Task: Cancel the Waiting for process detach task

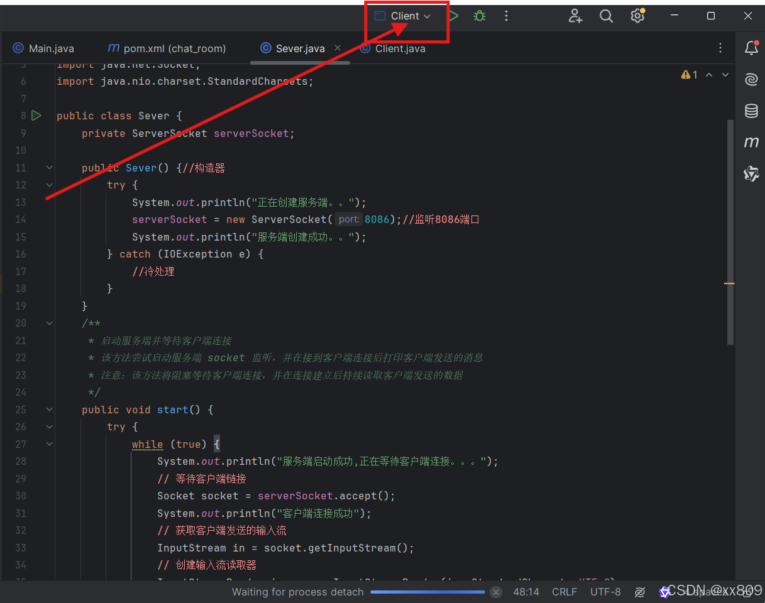Action: coord(496,592)
